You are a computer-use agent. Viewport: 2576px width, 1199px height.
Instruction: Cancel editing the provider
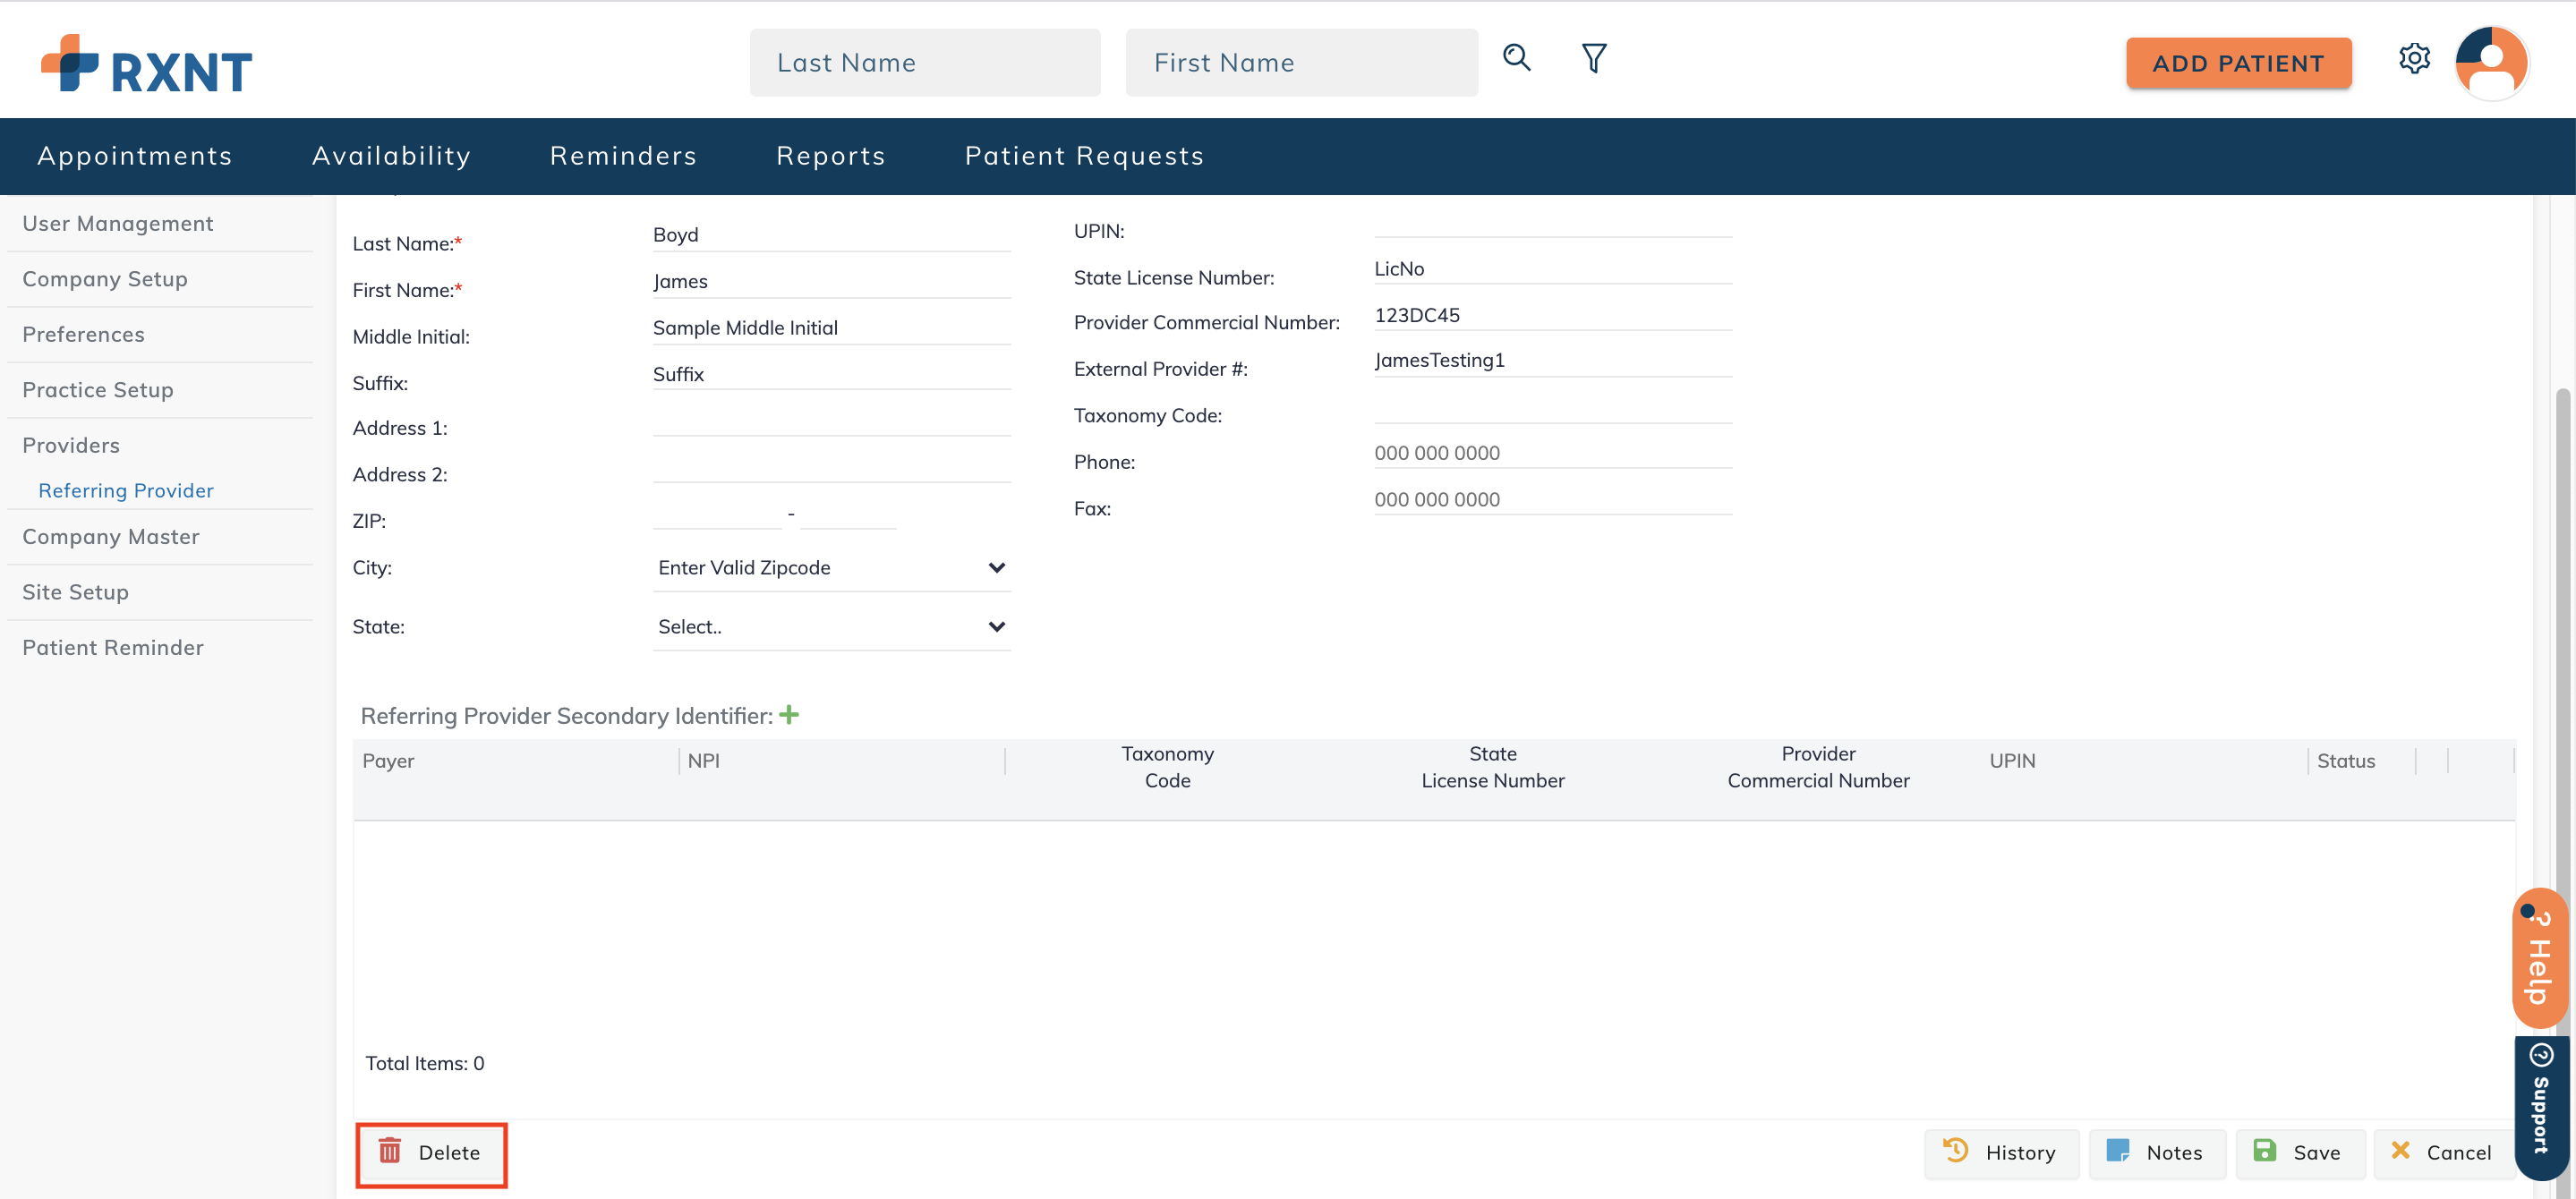[2443, 1153]
